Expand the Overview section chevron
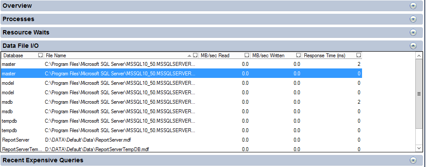The image size is (439, 167). [413, 6]
